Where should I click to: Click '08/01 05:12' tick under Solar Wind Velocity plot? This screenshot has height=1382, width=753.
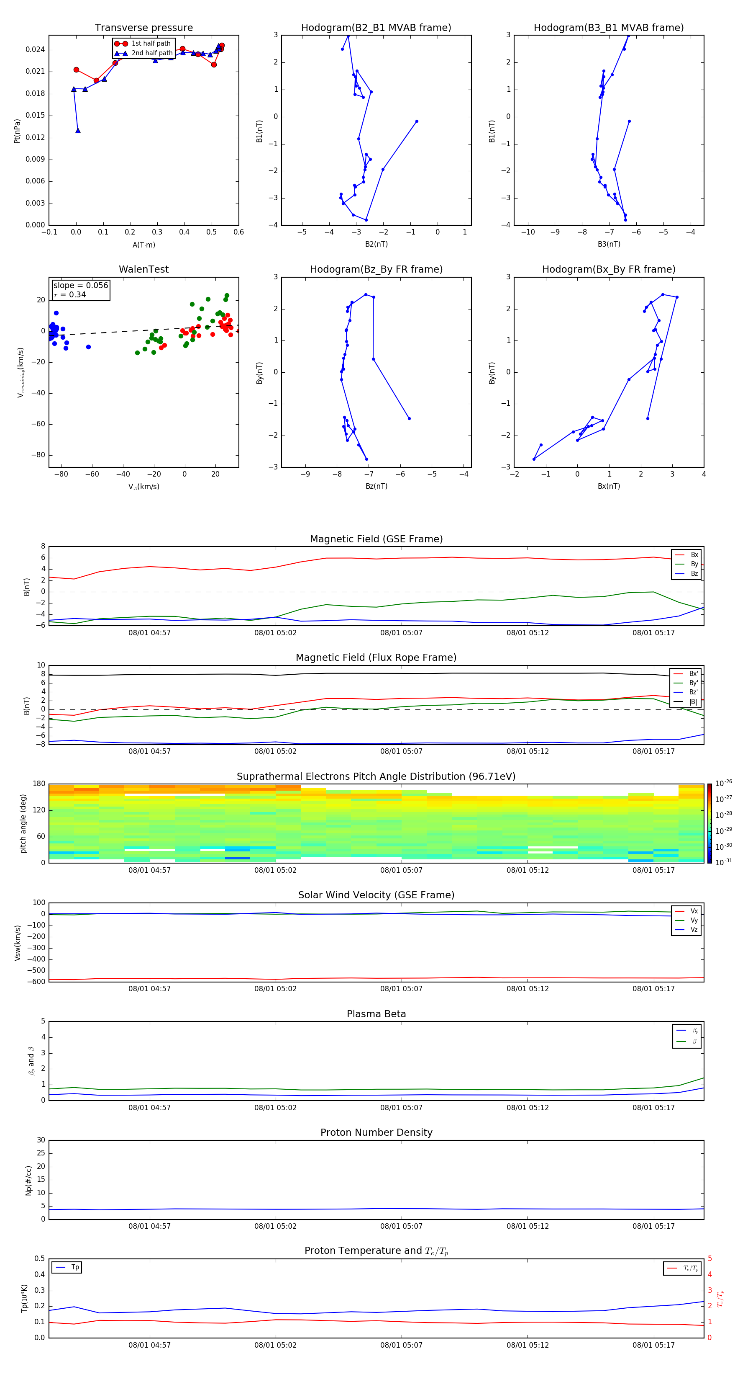pos(528,989)
